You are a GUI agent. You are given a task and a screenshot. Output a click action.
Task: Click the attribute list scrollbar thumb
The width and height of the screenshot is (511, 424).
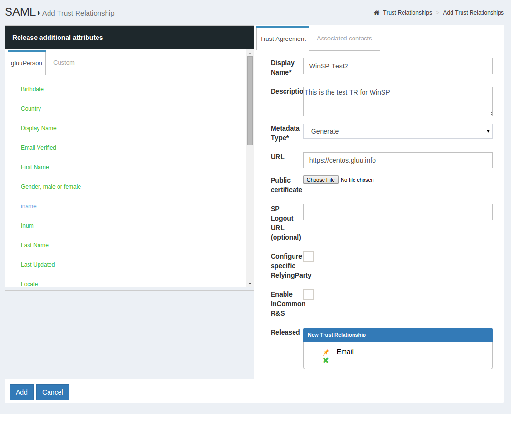coord(250,100)
